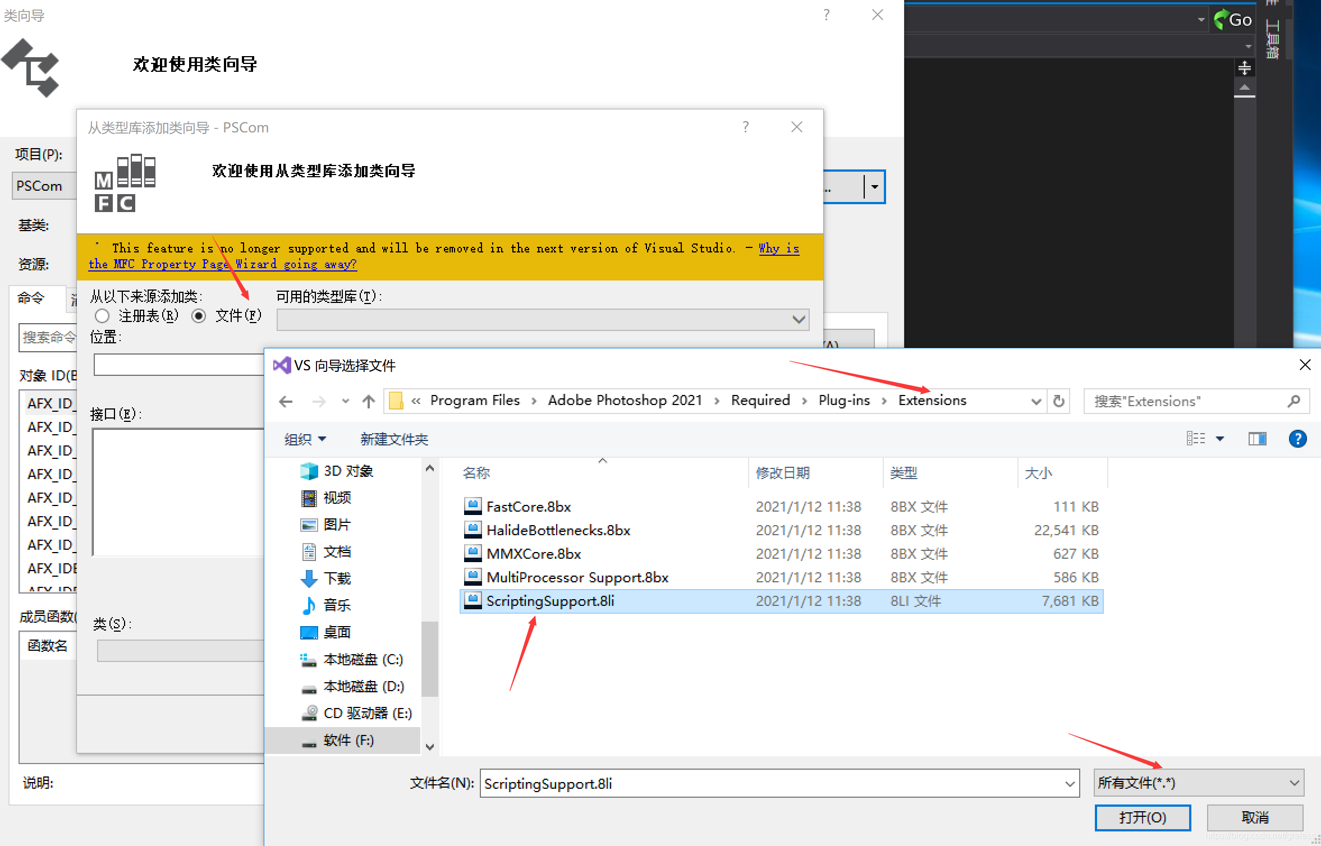Select 软件 (F:) in navigation pane
1321x846 pixels.
click(x=348, y=740)
